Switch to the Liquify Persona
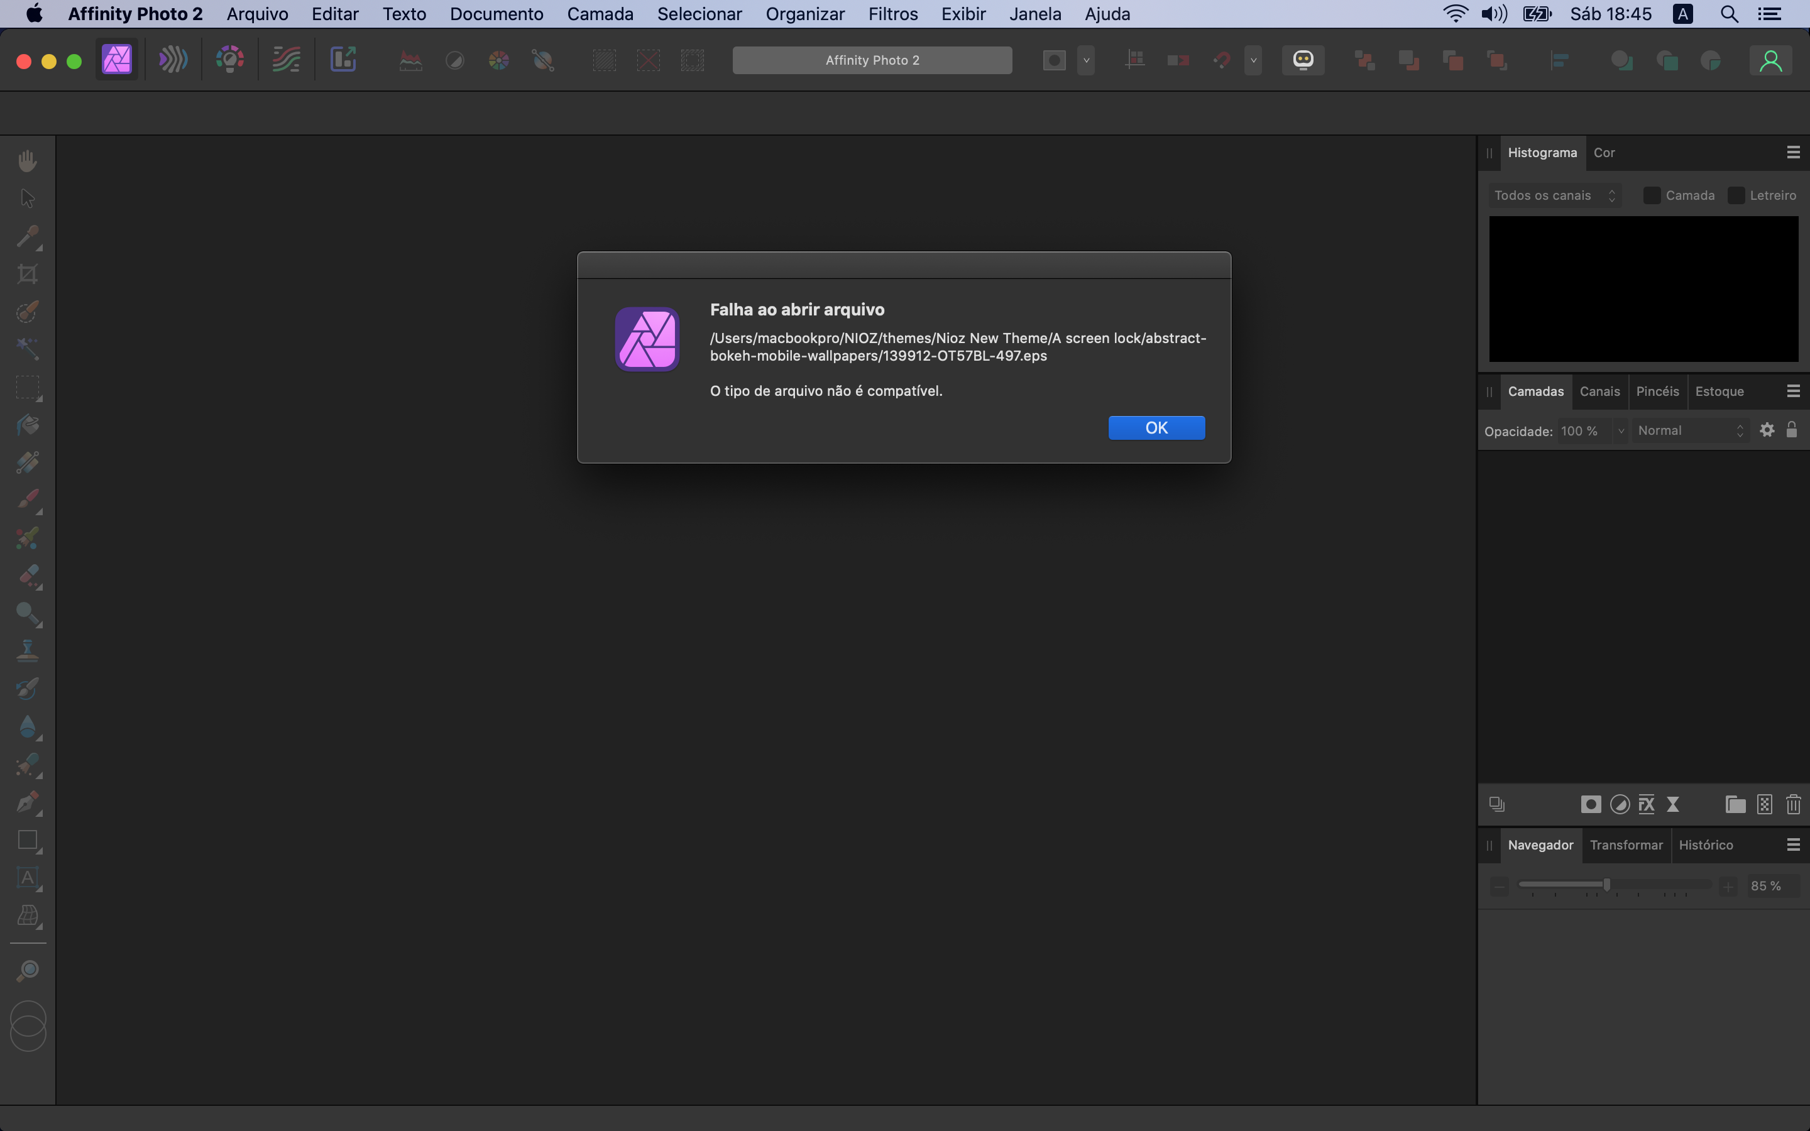 point(173,60)
